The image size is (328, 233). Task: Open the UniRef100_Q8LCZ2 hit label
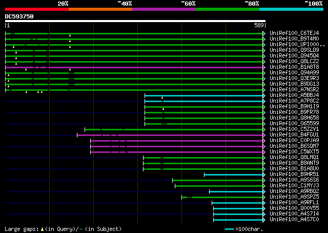click(294, 62)
